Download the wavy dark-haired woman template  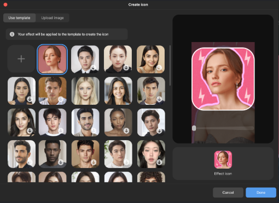30,130
